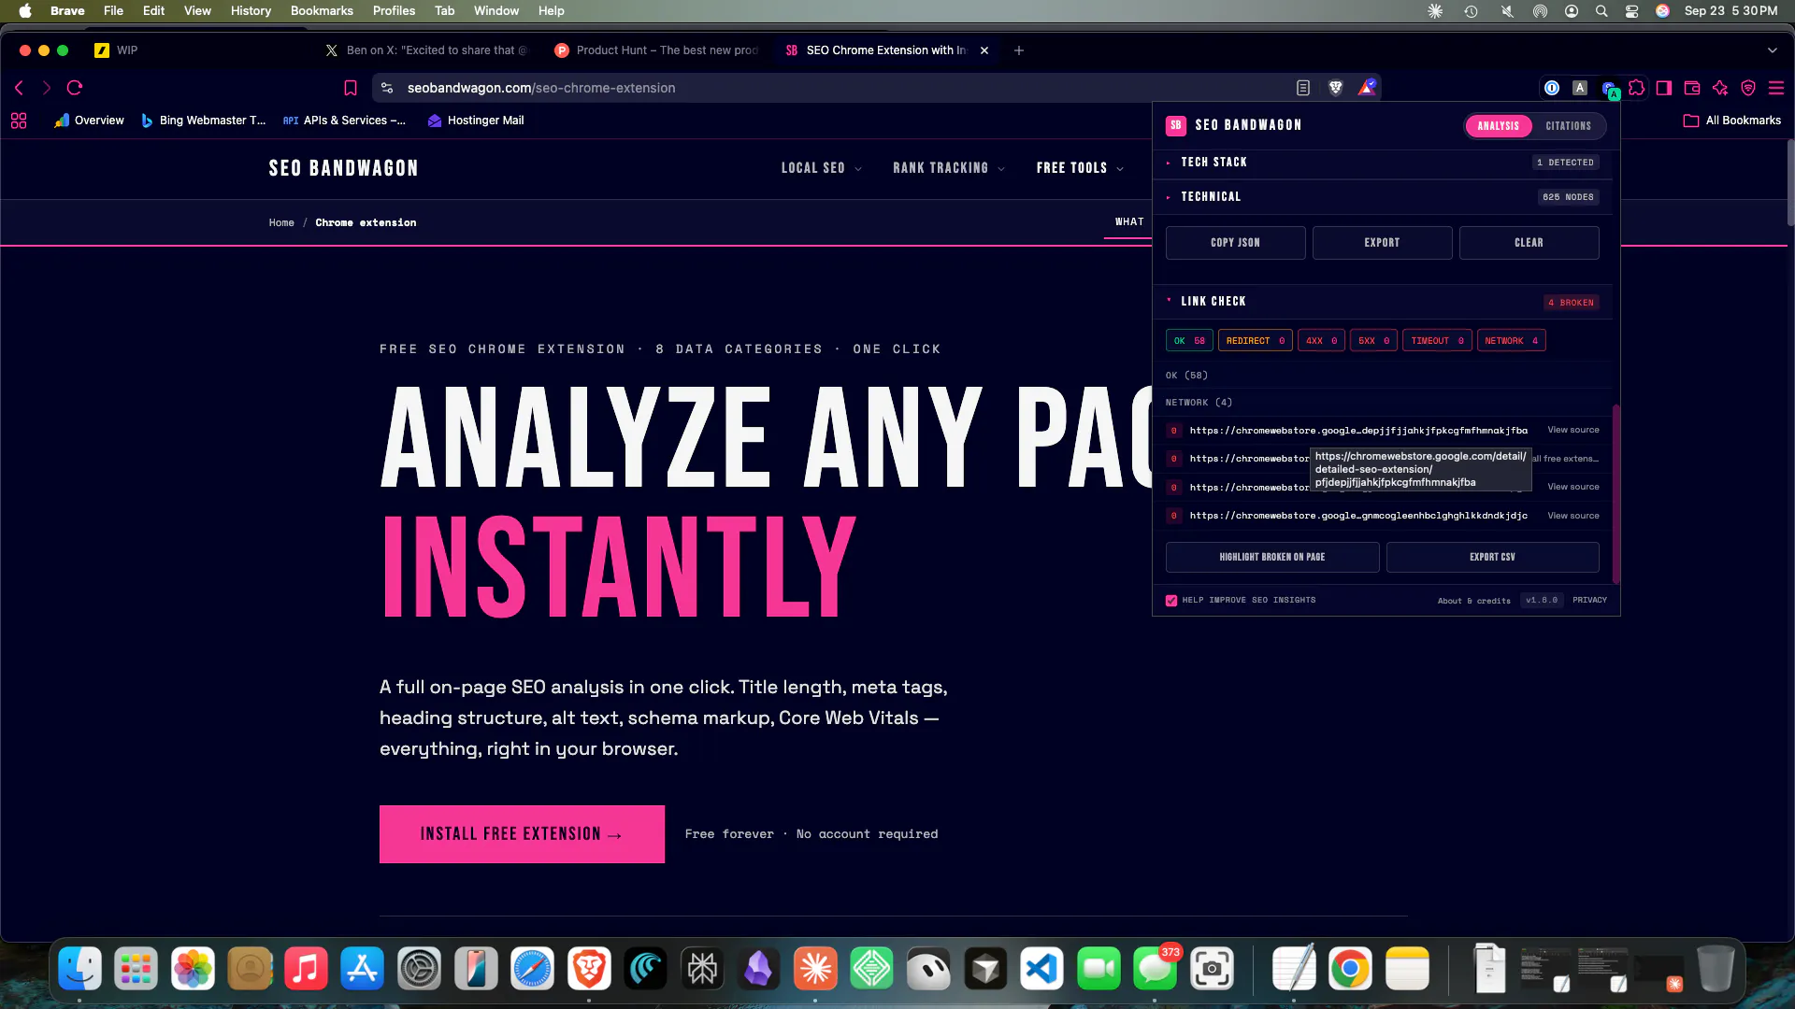The height and width of the screenshot is (1009, 1795).
Task: Open the Profiles menu in menu bar
Action: click(394, 11)
